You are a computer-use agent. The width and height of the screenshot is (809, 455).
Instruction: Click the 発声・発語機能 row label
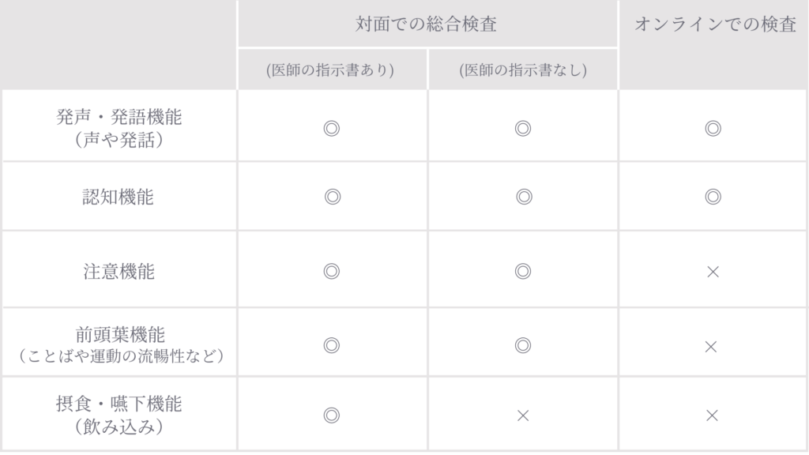[119, 118]
